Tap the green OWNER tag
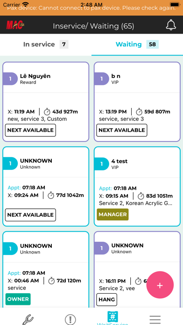The height and width of the screenshot is (325, 183). click(x=18, y=299)
